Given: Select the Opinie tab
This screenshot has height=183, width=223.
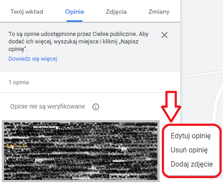Looking at the screenshot, I should (x=74, y=12).
